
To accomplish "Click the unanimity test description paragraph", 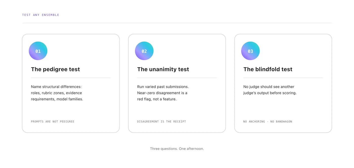I will point(163,93).
